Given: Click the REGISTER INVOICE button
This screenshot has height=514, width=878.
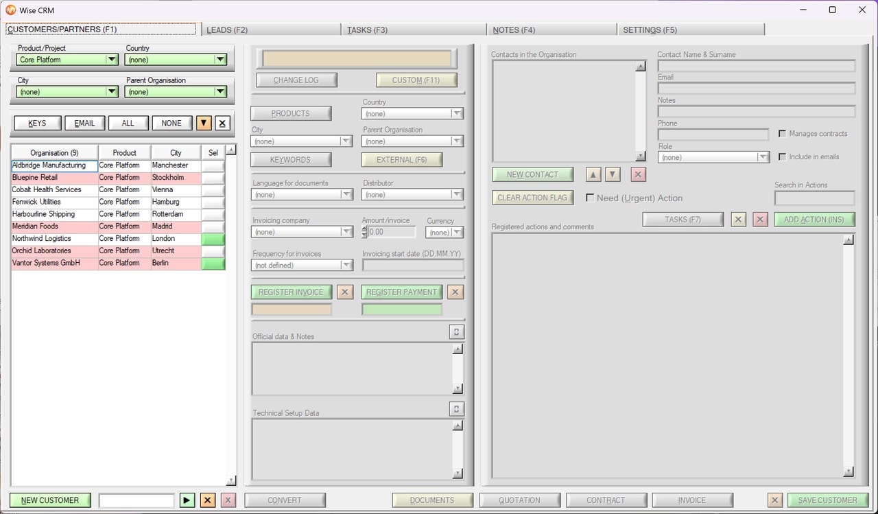Looking at the screenshot, I should point(292,292).
